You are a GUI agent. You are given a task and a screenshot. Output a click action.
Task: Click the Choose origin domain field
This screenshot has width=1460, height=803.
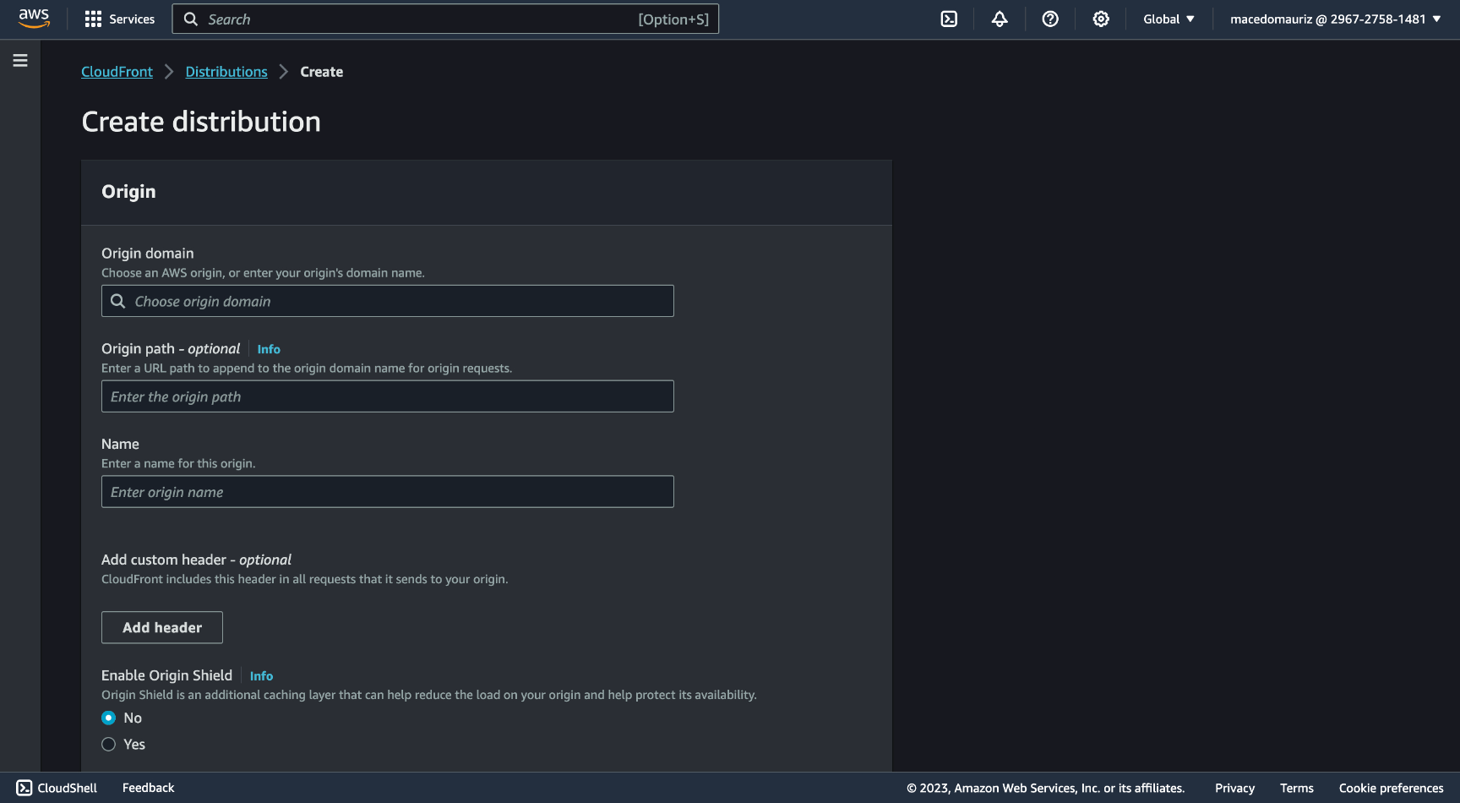(388, 301)
